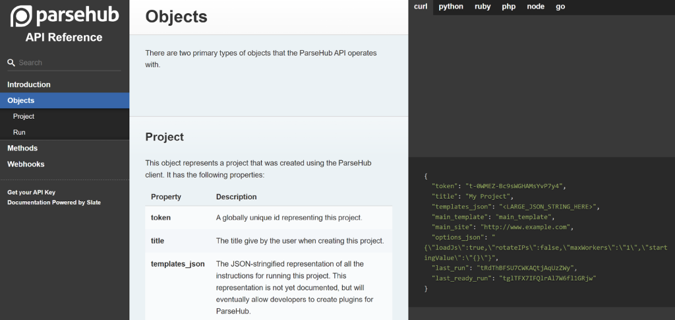The width and height of the screenshot is (675, 320).
Task: Click the "token" line in JSON sample
Action: pos(498,187)
